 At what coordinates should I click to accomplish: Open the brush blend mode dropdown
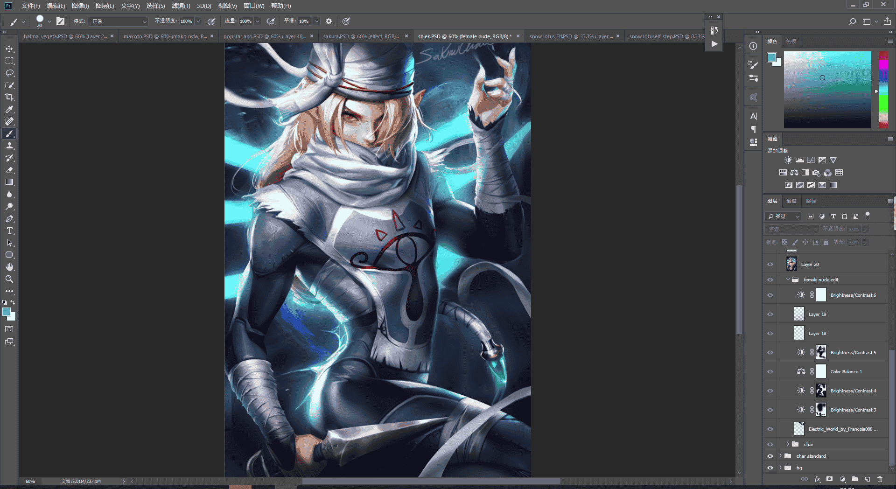pos(118,21)
